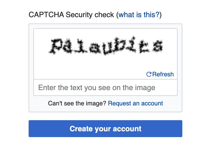Learn about CAPTCHA via 'what is this?'
The height and width of the screenshot is (154, 212).
point(139,15)
